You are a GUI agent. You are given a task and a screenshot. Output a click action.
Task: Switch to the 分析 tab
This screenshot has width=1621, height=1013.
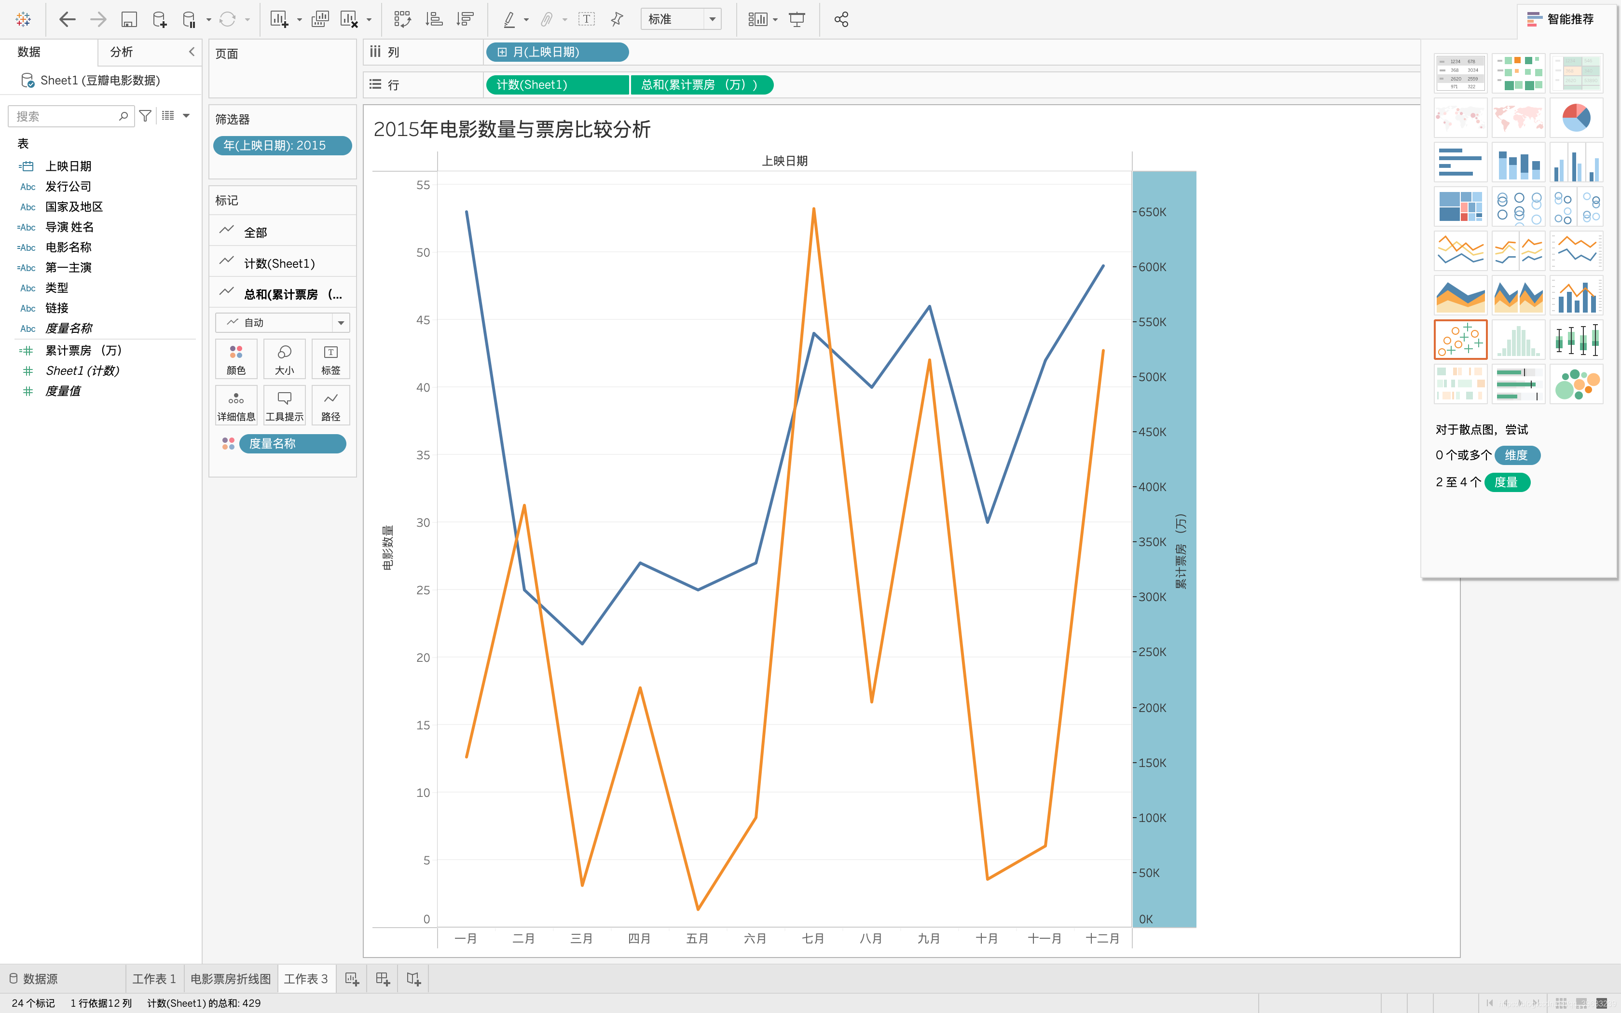point(122,52)
